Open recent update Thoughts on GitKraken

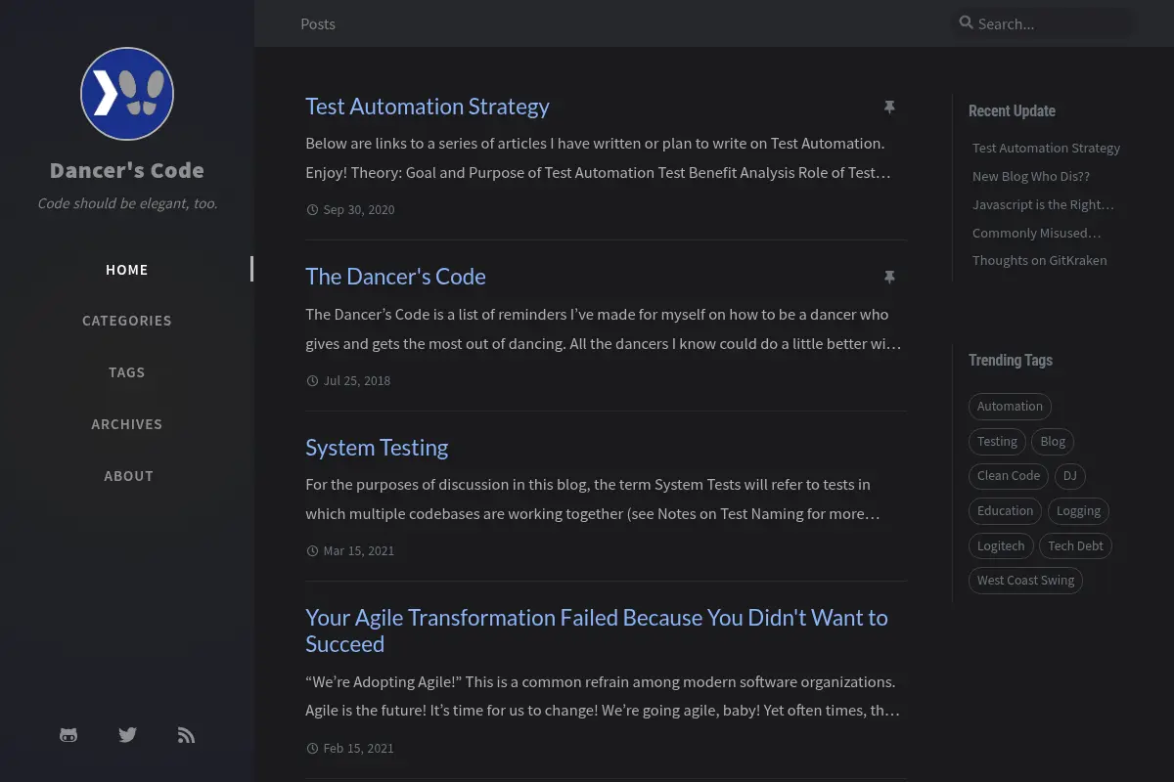pyautogui.click(x=1040, y=261)
